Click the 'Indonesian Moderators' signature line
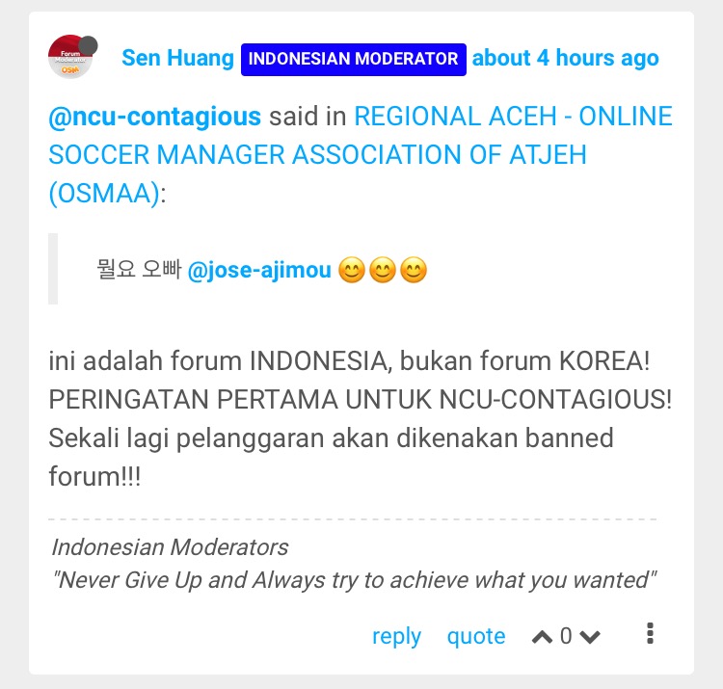 (x=170, y=547)
